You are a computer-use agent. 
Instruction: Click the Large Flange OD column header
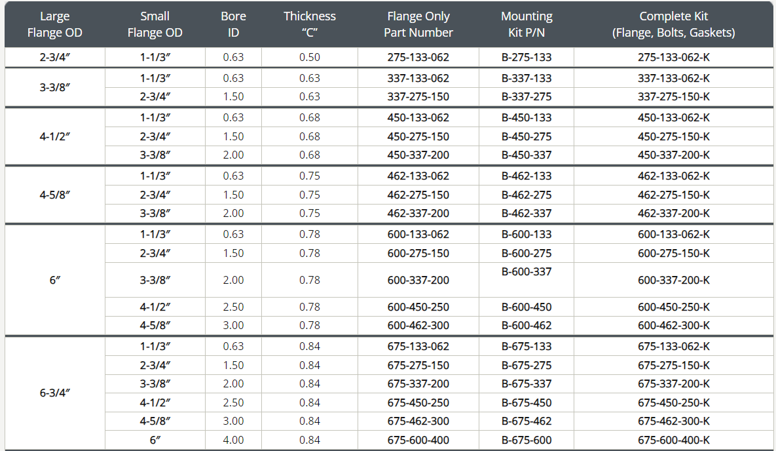coord(54,24)
